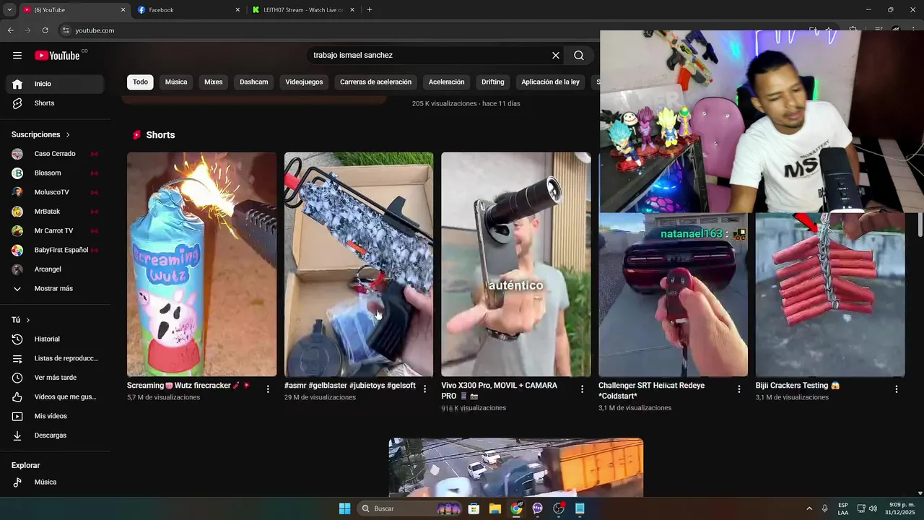Viewport: 924px width, 520px height.
Task: Select the Dashcam filter chip
Action: pos(254,82)
